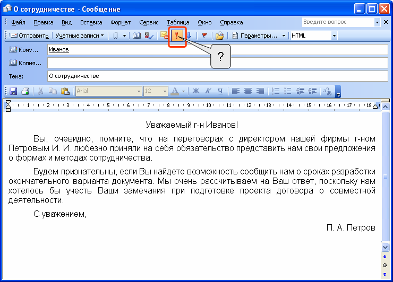
Task: Open the Вид menu
Action: point(67,22)
